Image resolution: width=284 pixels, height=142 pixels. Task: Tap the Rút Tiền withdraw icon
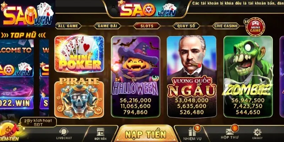pos(100,132)
